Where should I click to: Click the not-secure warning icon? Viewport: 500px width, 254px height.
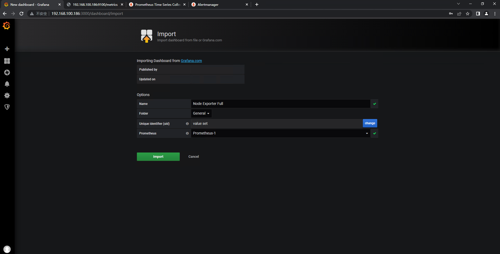click(32, 14)
